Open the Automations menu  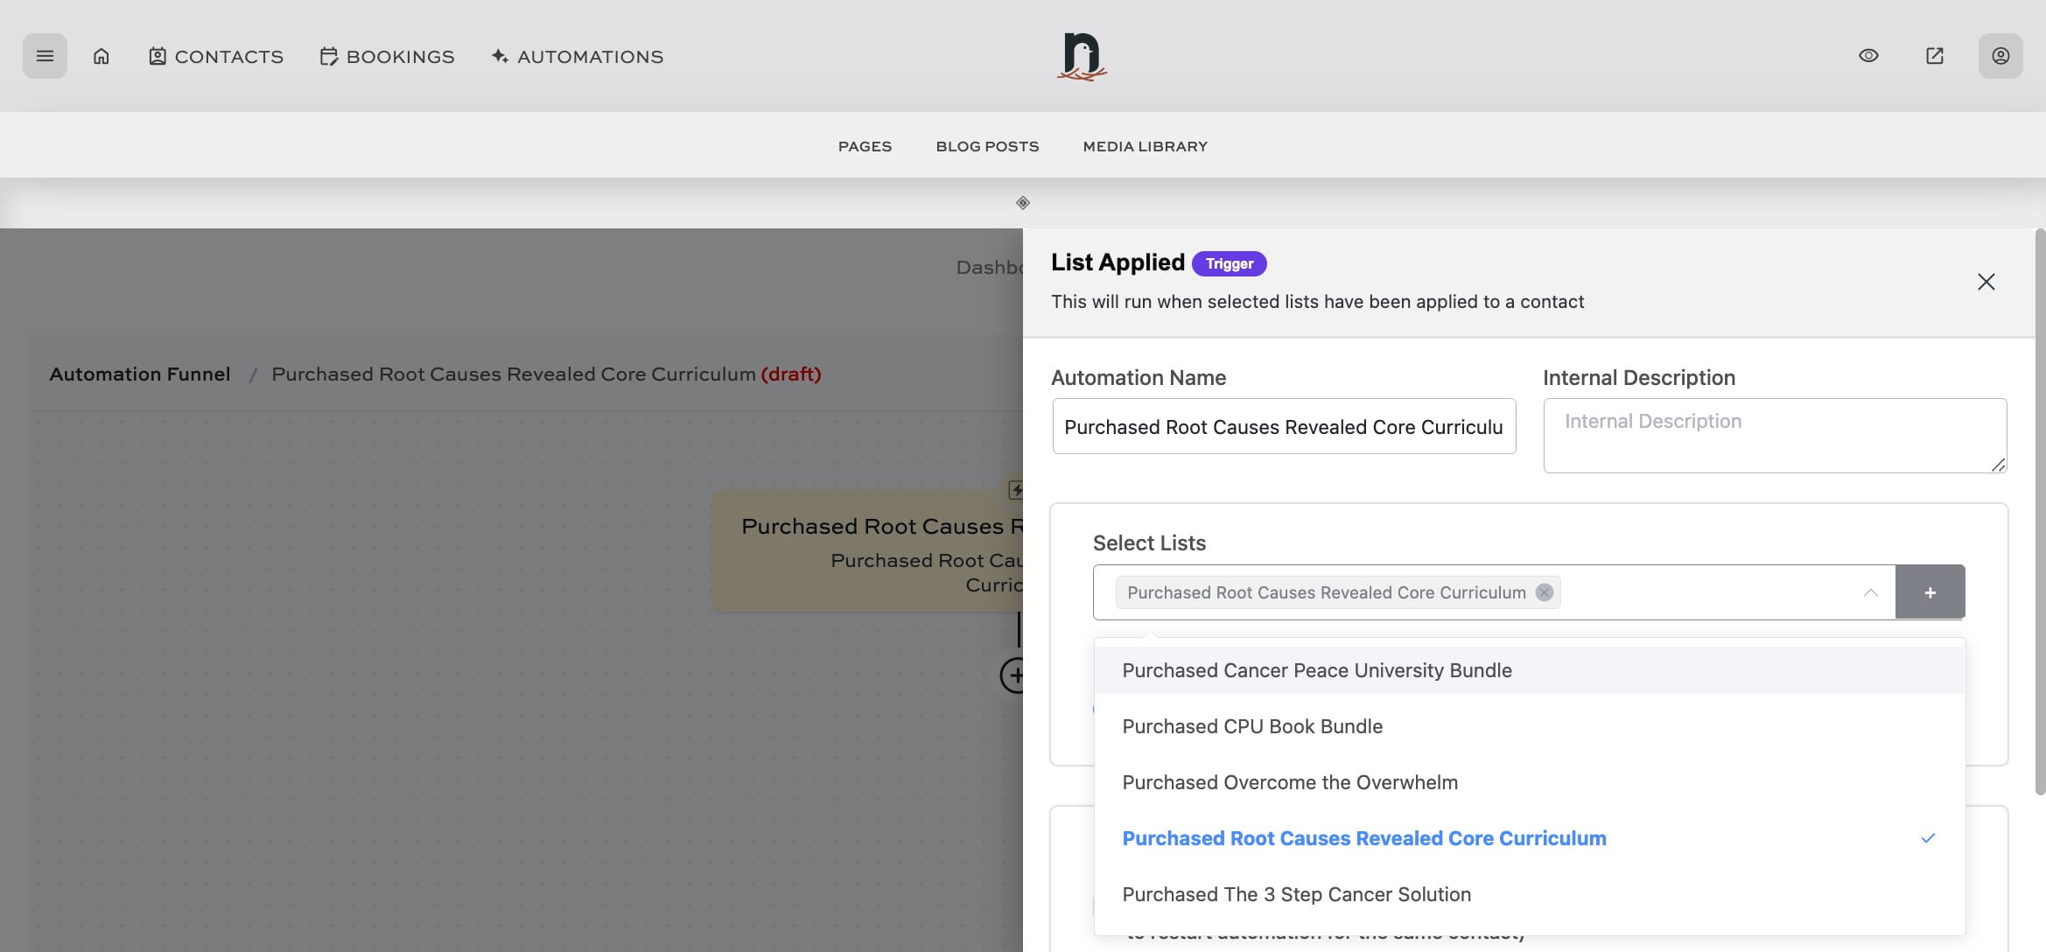click(x=578, y=56)
